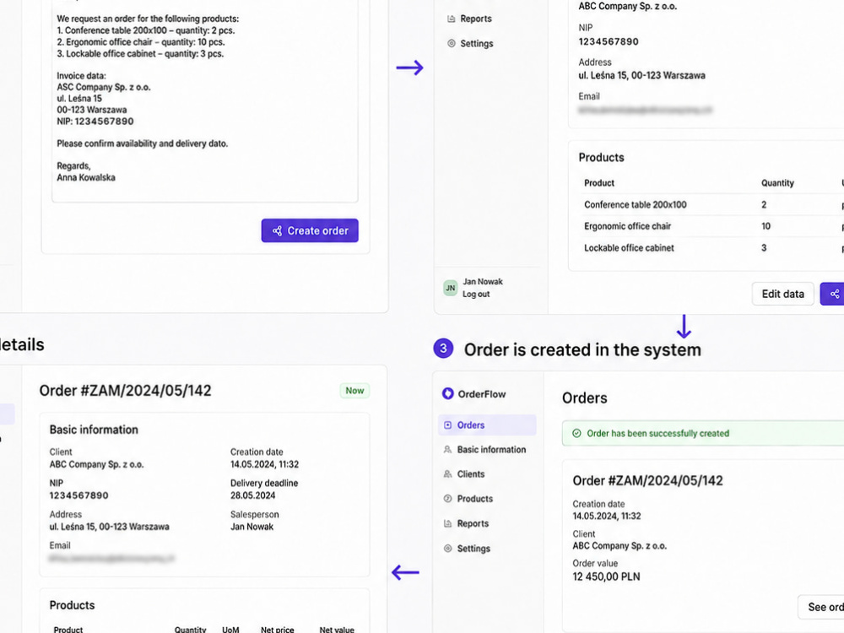Click the Clients people icon
The width and height of the screenshot is (844, 633).
[x=447, y=474]
